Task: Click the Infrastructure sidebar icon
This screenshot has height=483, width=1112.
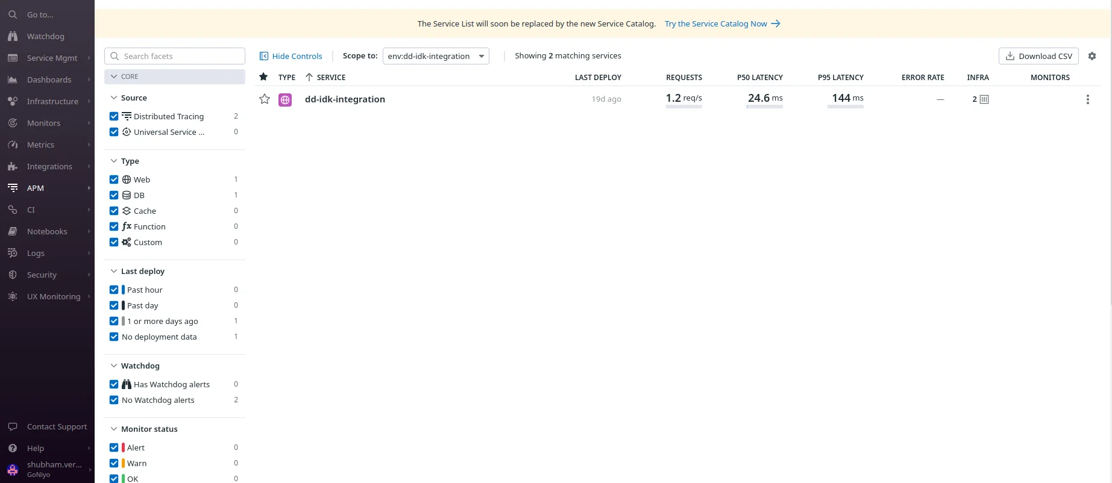Action: click(13, 101)
